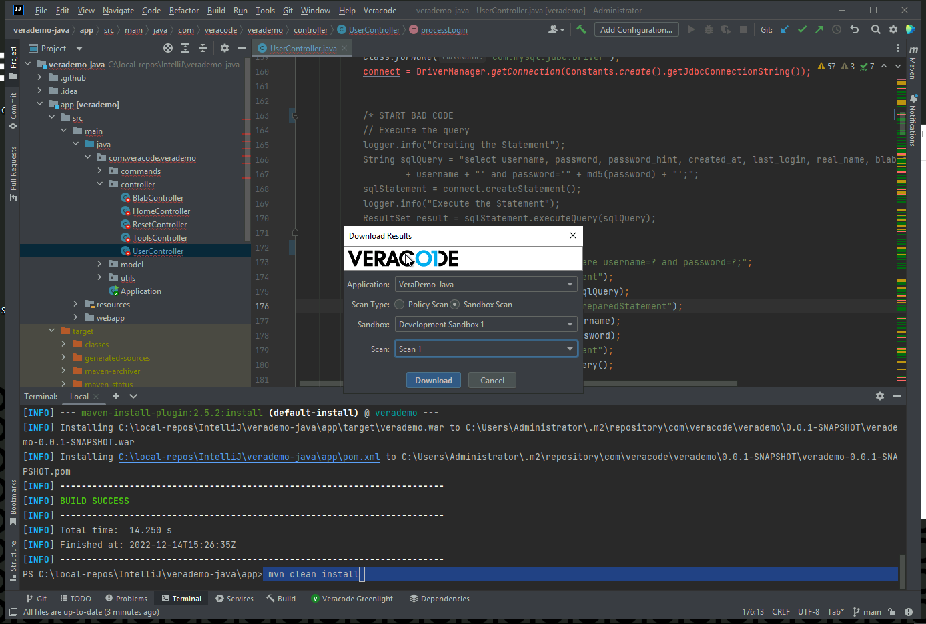Click the main git branch status widget
The height and width of the screenshot is (624, 926).
point(867,611)
